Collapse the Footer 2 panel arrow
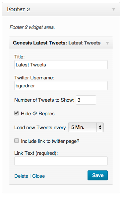Viewport: 123px width, 197px height. (114, 9)
